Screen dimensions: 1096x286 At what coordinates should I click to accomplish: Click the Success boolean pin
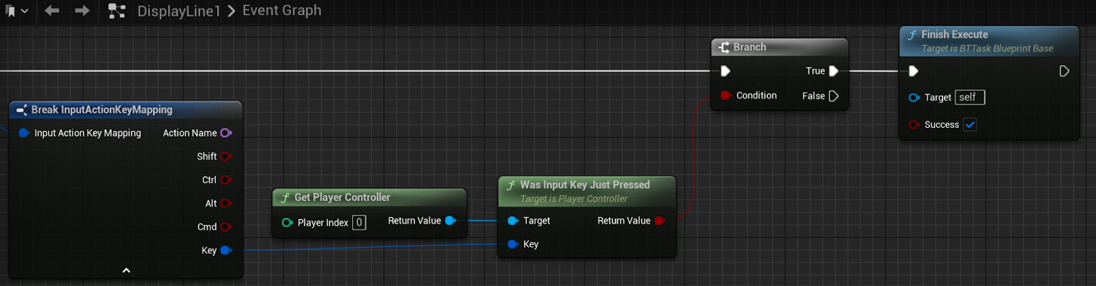click(914, 125)
